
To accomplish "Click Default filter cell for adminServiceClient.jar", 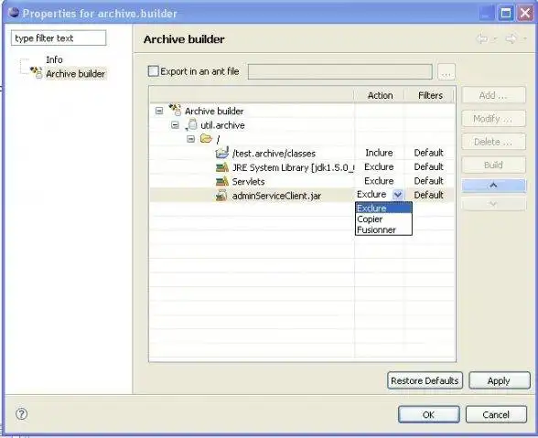I will coord(429,195).
